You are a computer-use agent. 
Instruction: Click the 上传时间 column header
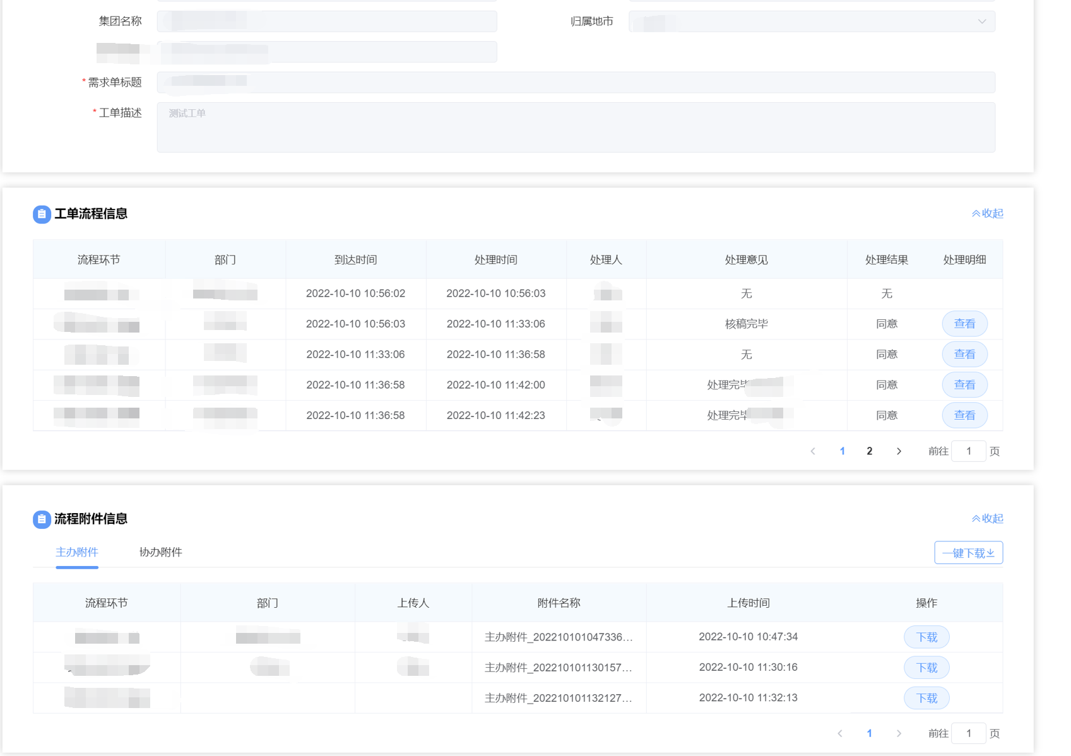749,603
